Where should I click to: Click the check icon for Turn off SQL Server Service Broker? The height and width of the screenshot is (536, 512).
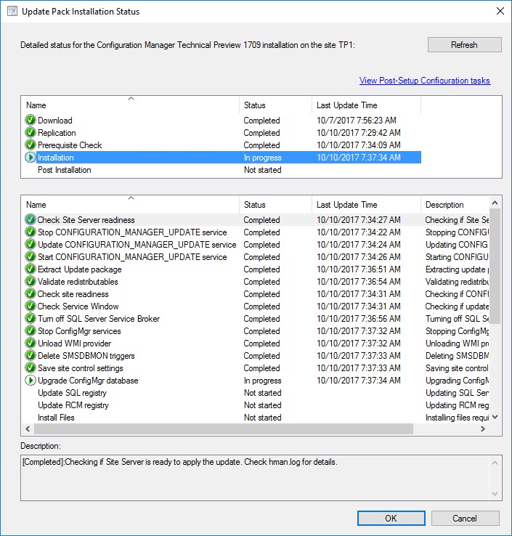(31, 318)
